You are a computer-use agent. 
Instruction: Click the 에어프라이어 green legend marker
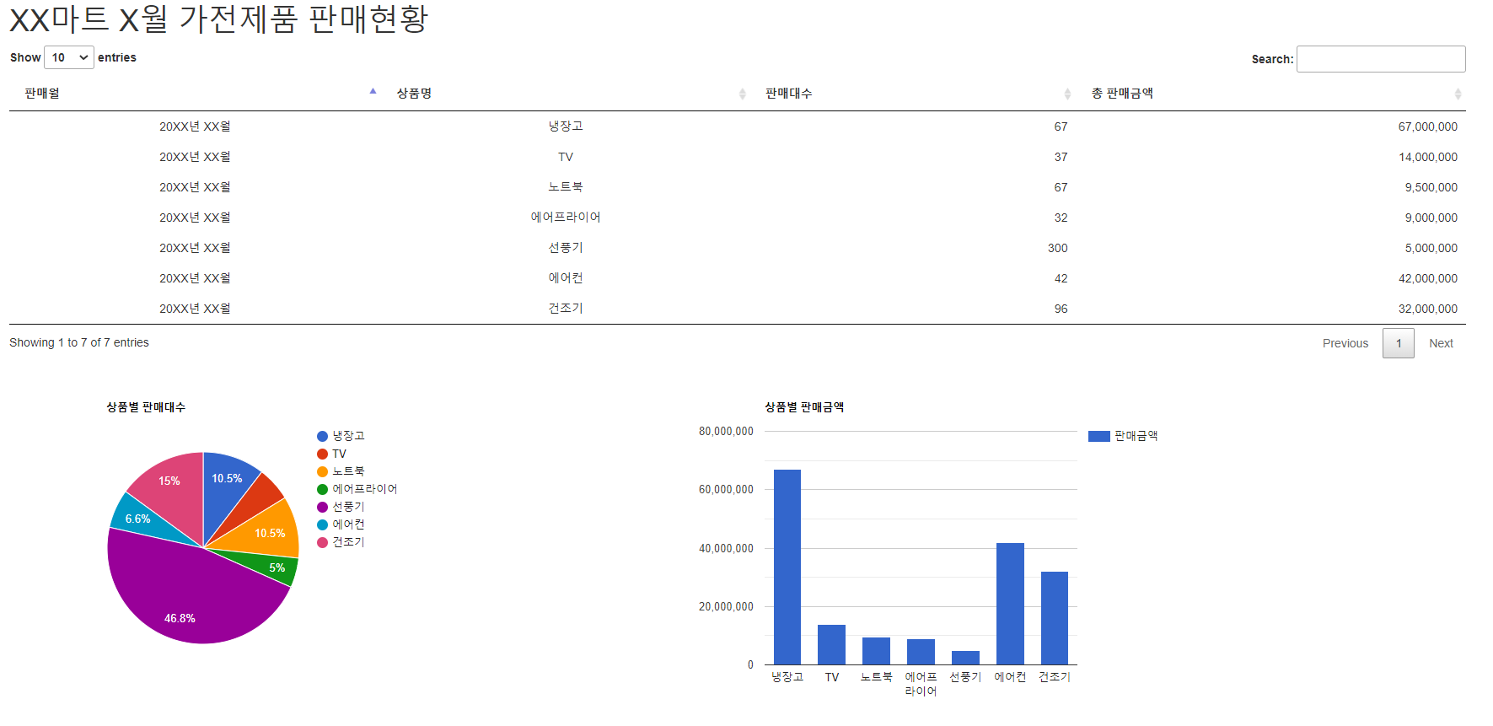coord(322,489)
